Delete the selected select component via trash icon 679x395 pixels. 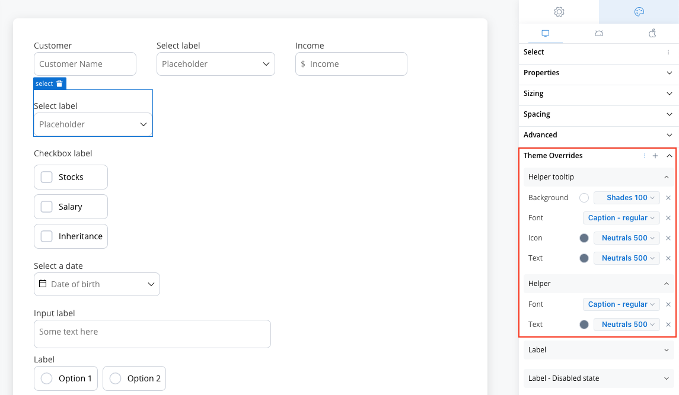60,84
